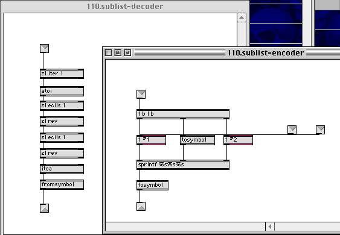This screenshot has height=235, width=340.
Task: Select the zl iter 1 object
Action: click(x=62, y=74)
